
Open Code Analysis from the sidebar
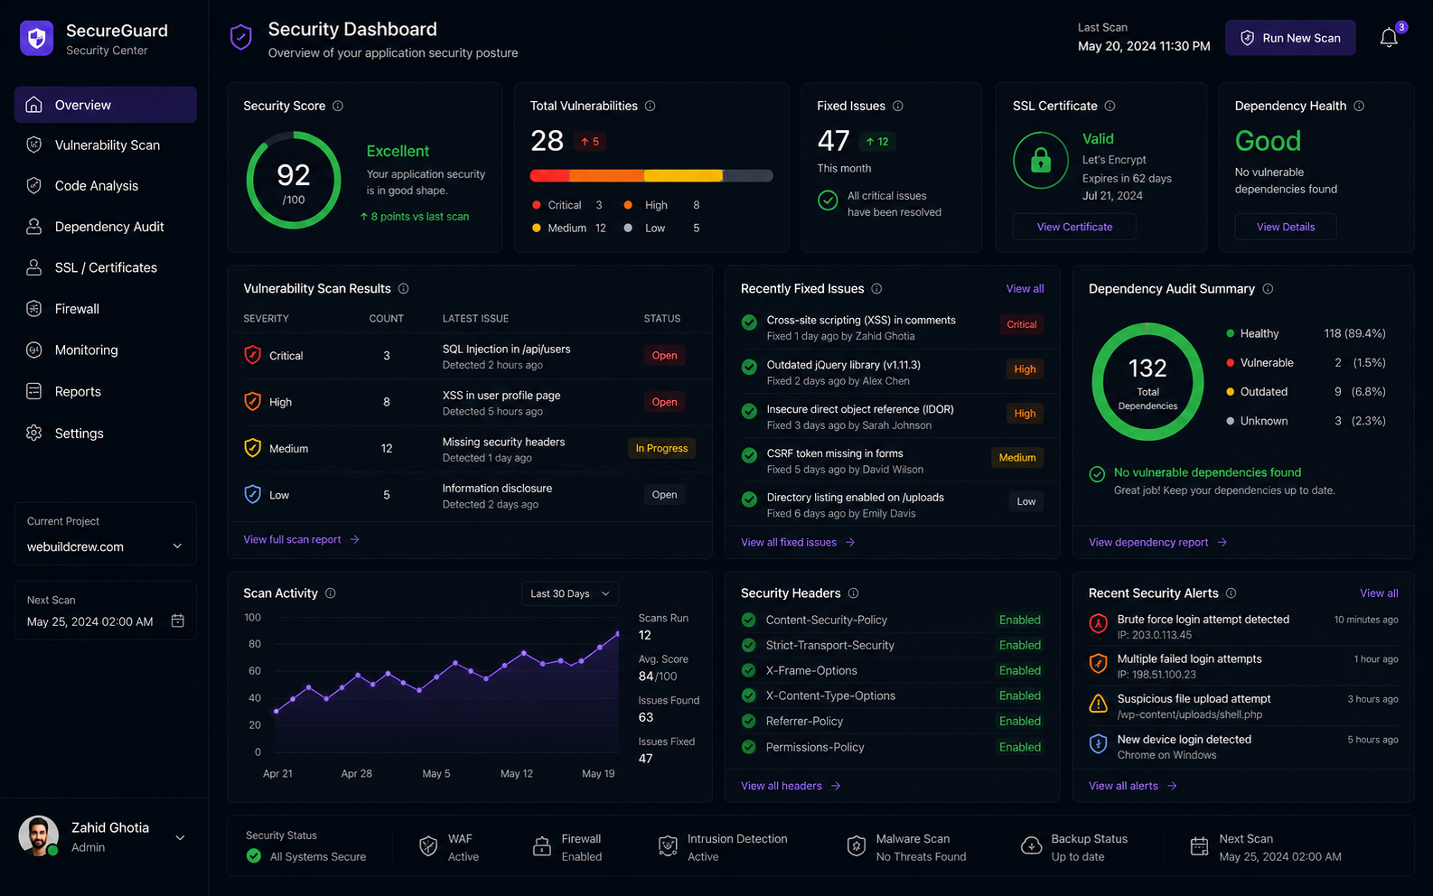pos(106,185)
